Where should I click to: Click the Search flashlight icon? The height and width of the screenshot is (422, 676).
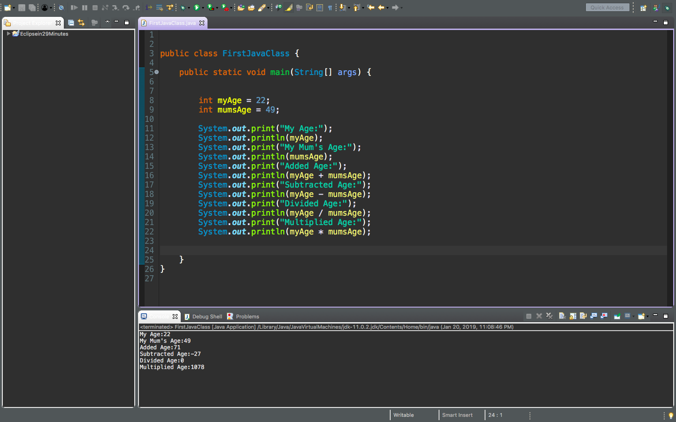click(262, 8)
